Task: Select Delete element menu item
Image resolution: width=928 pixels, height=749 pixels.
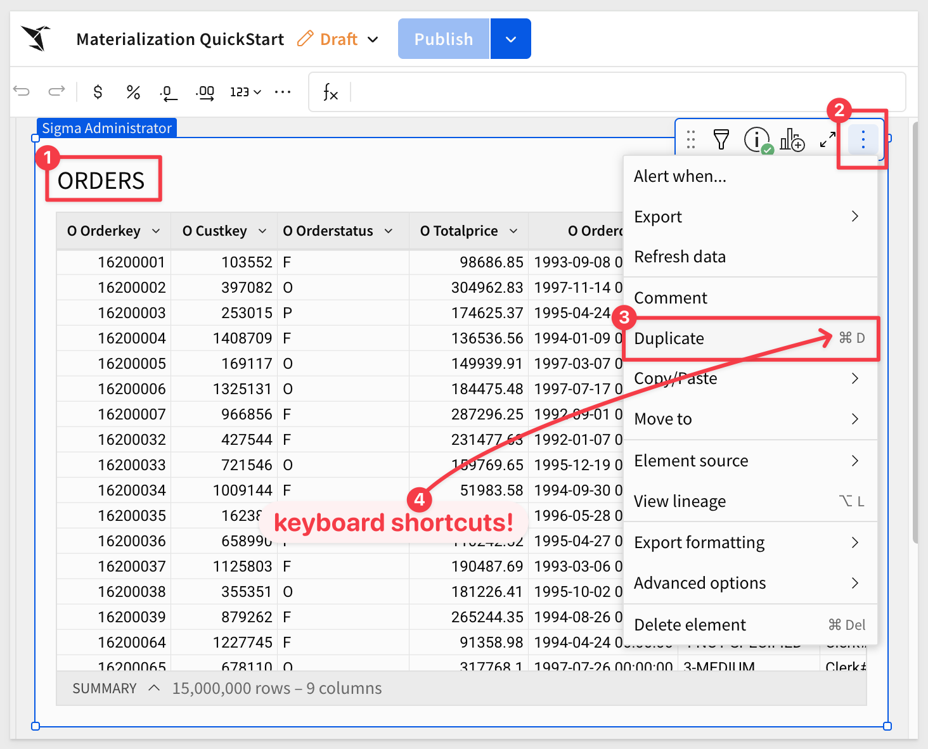Action: click(751, 625)
